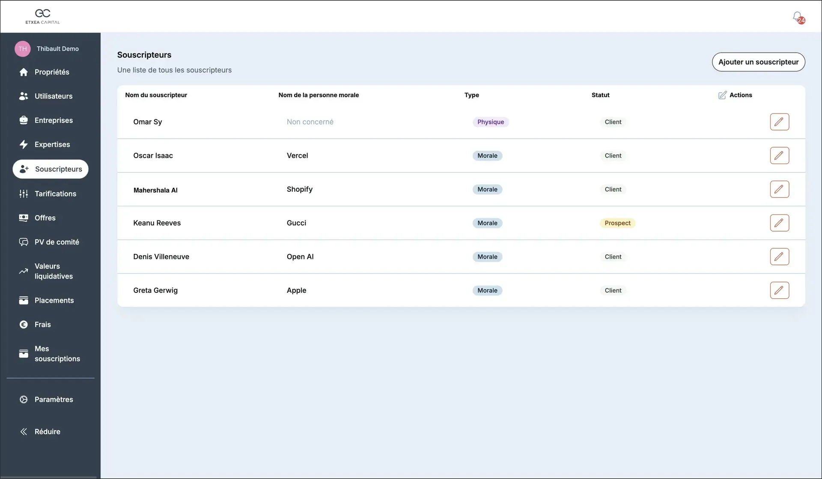
Task: Click the Mes souscriptions wallet icon
Action: (24, 354)
